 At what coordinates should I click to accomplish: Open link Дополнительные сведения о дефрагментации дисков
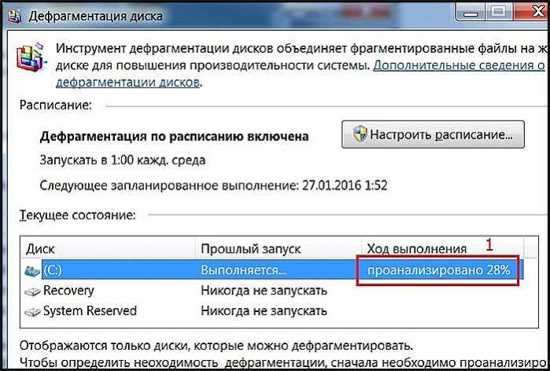pyautogui.click(x=459, y=65)
